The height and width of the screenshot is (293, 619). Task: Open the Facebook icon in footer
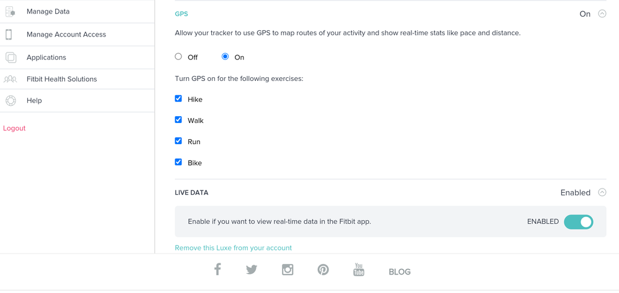[217, 270]
